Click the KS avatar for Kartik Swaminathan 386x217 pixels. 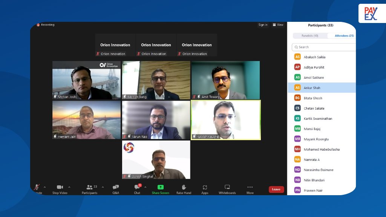coord(297,118)
